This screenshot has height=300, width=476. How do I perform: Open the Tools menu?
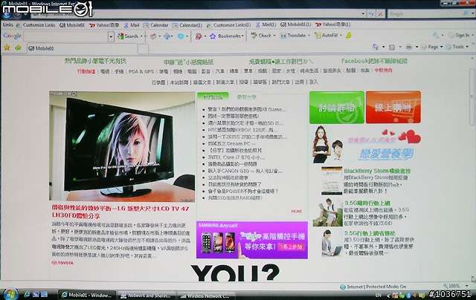pos(457,47)
